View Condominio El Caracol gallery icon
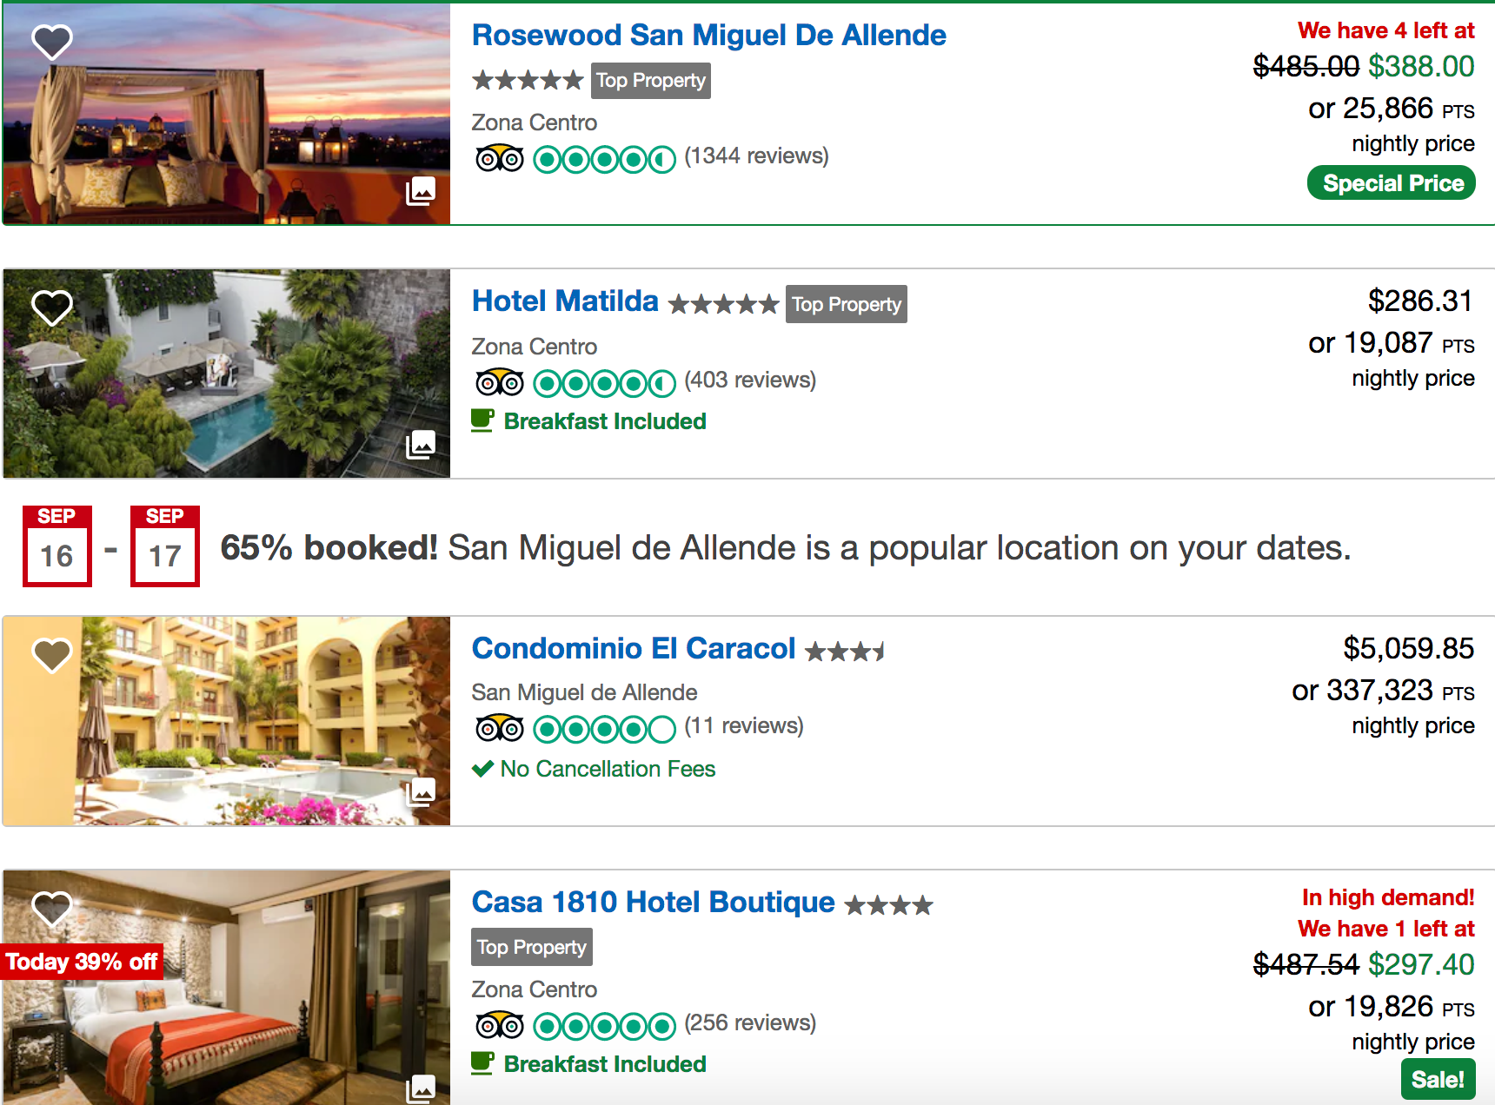This screenshot has width=1495, height=1105. [421, 791]
